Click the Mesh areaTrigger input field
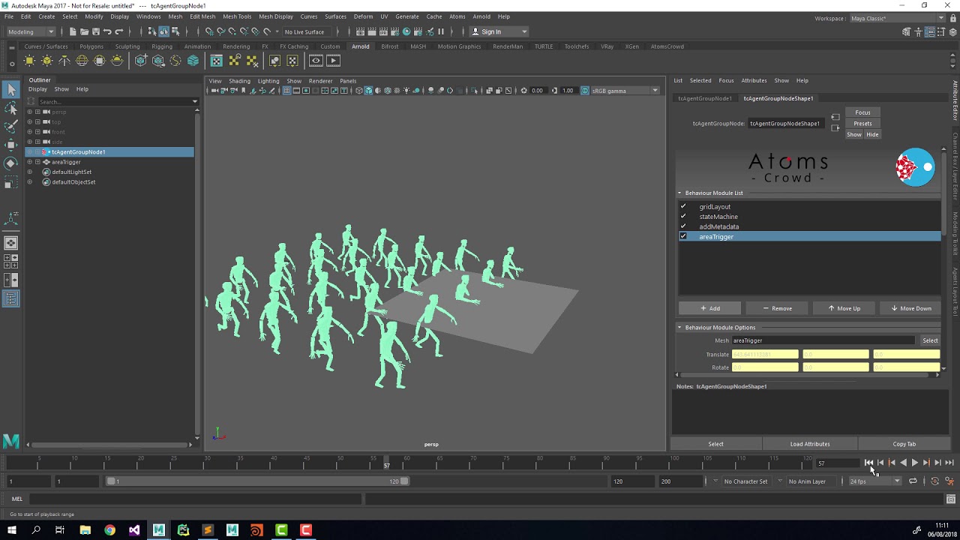 pos(823,340)
